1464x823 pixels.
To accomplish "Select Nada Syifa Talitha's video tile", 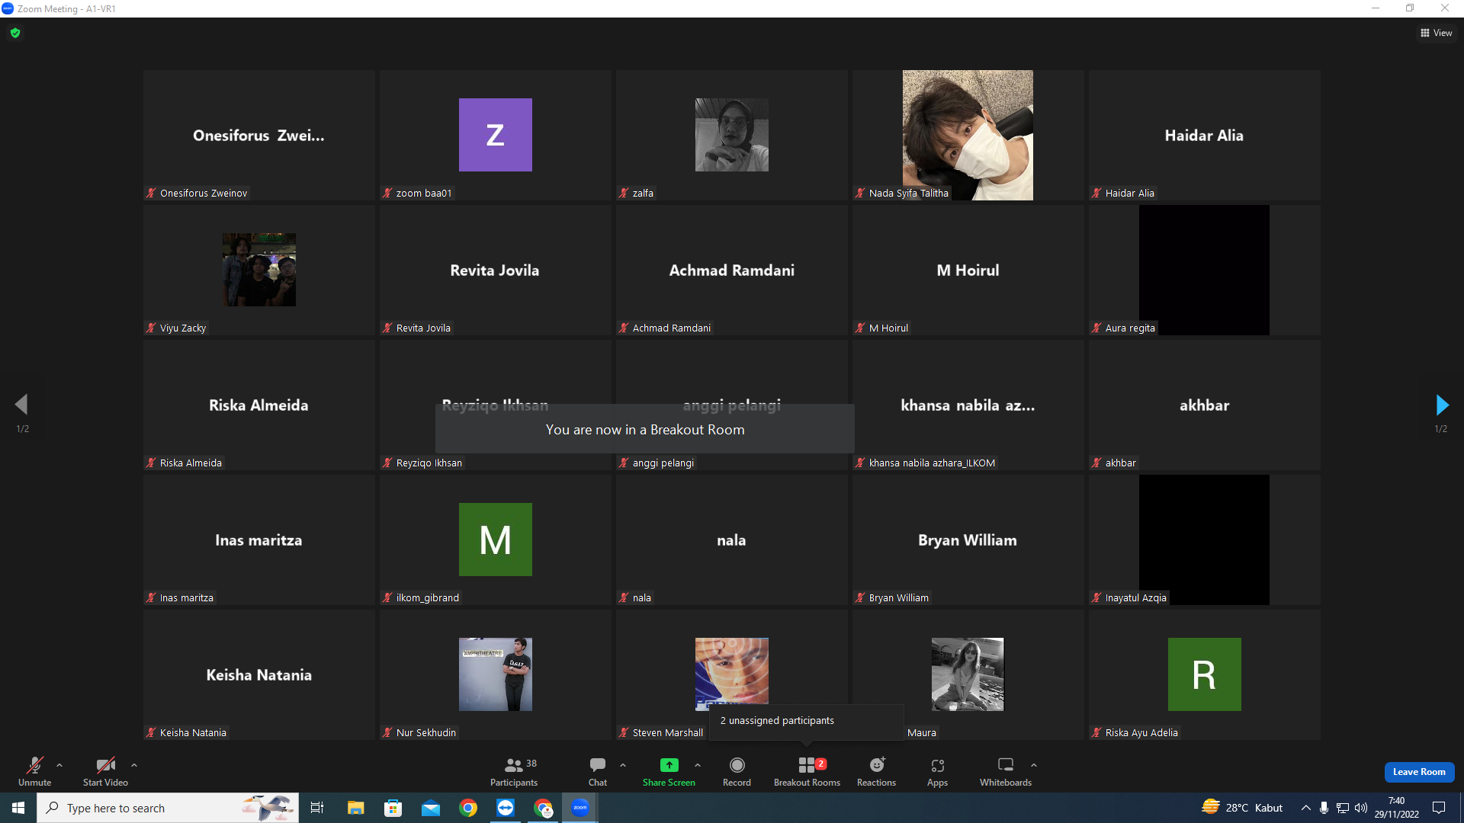I will coord(968,136).
